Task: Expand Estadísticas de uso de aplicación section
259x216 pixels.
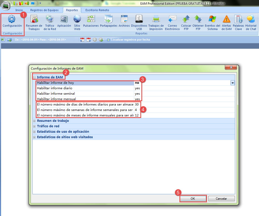Action: click(x=34, y=132)
